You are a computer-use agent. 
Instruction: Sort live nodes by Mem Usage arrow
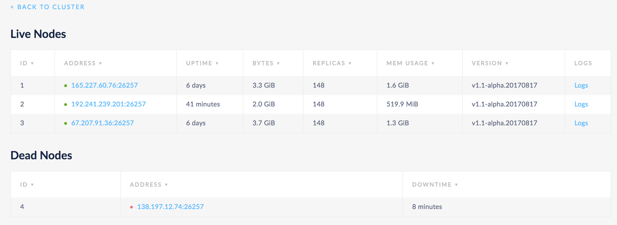[x=433, y=63]
